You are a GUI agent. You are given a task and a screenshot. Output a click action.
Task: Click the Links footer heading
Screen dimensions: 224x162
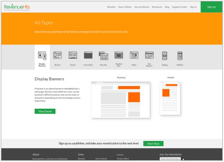click(x=81, y=154)
